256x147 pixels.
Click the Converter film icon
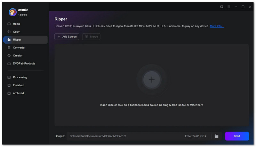click(9, 48)
